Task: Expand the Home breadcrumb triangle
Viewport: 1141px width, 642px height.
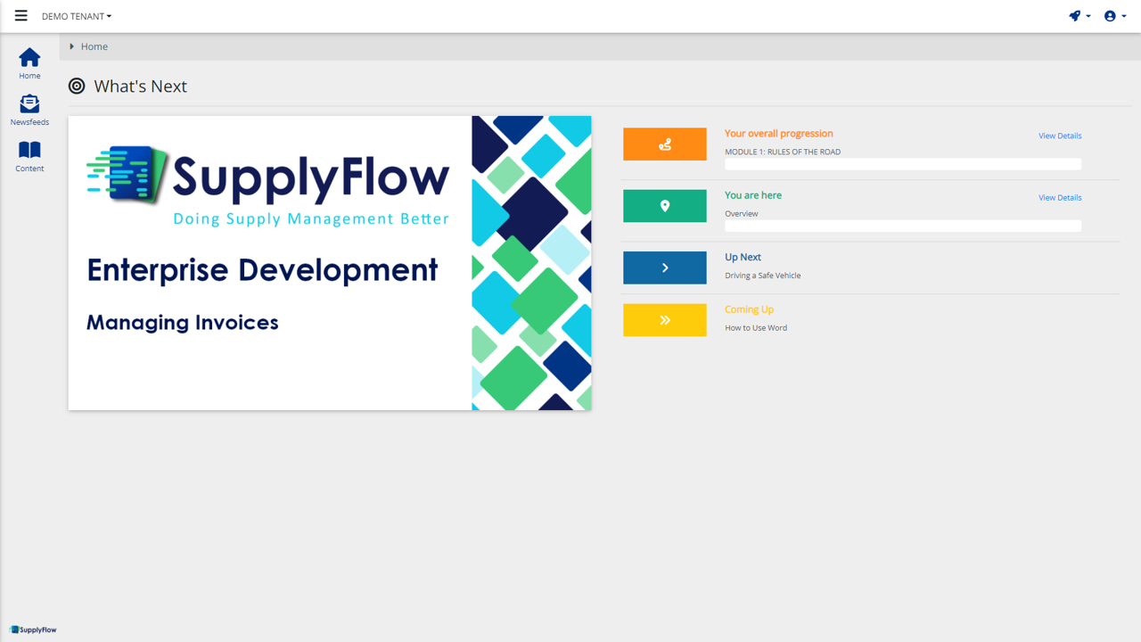Action: click(x=72, y=46)
